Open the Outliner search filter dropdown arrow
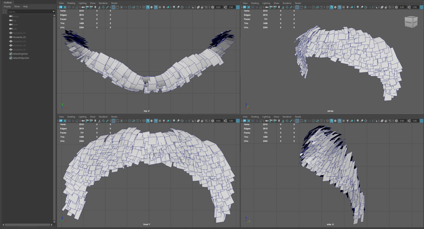Image resolution: width=424 pixels, height=229 pixels. point(53,12)
